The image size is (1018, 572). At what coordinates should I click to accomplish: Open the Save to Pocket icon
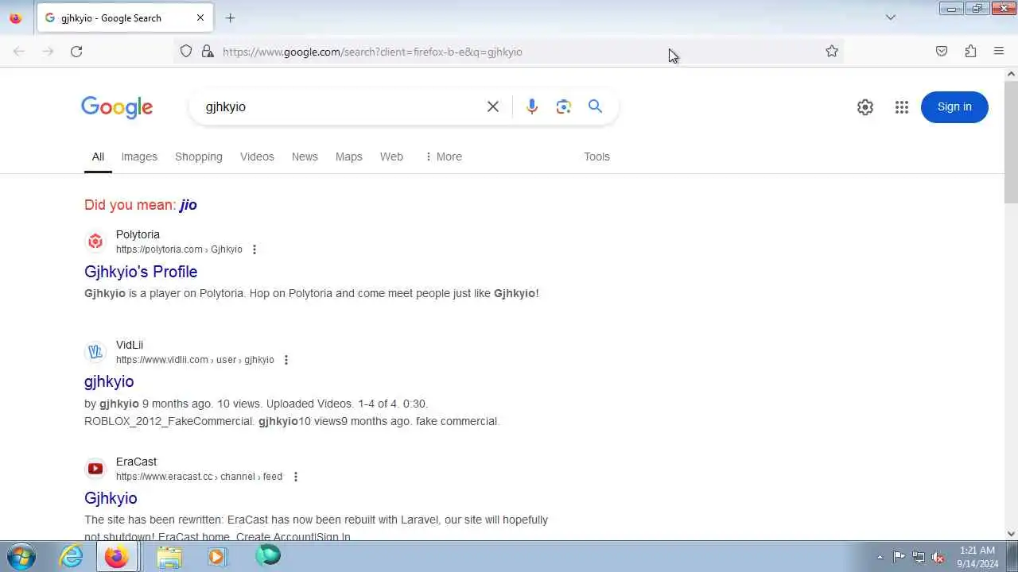click(x=942, y=52)
